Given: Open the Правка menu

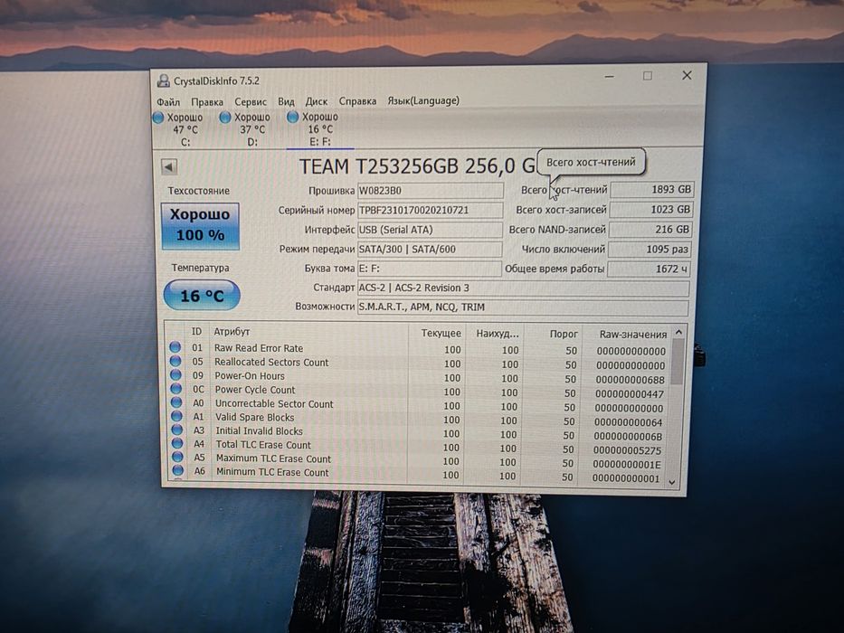Looking at the screenshot, I should tap(206, 102).
